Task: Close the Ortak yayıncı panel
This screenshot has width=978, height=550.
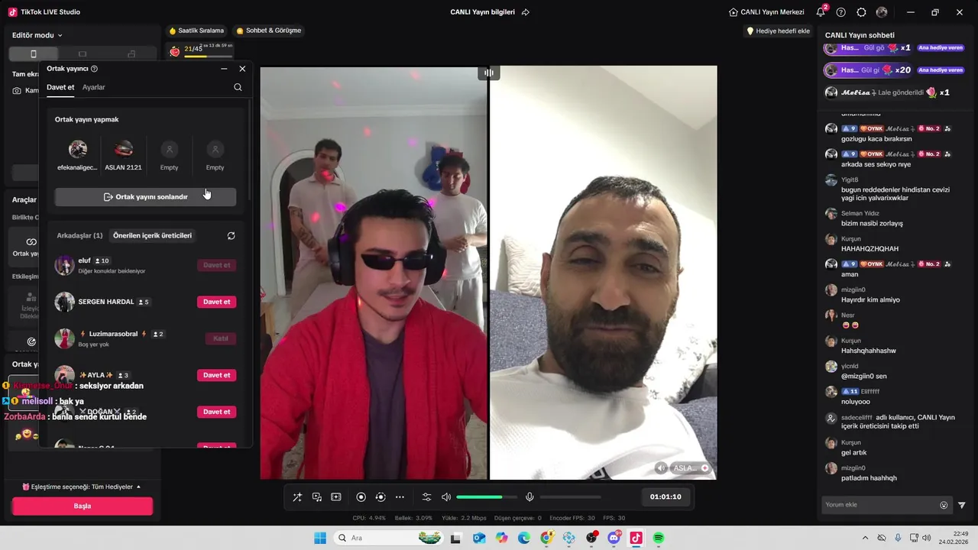Action: coord(242,69)
